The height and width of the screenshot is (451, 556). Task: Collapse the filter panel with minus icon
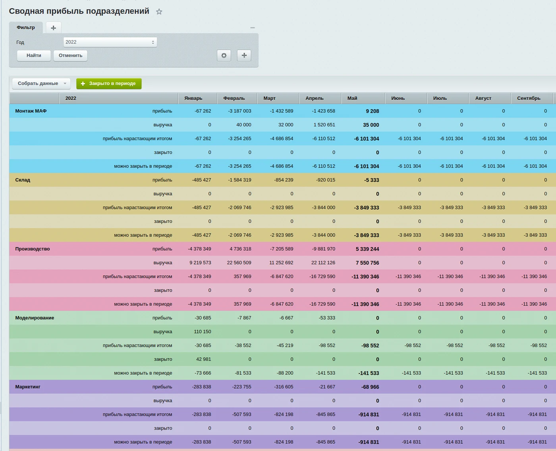[253, 28]
